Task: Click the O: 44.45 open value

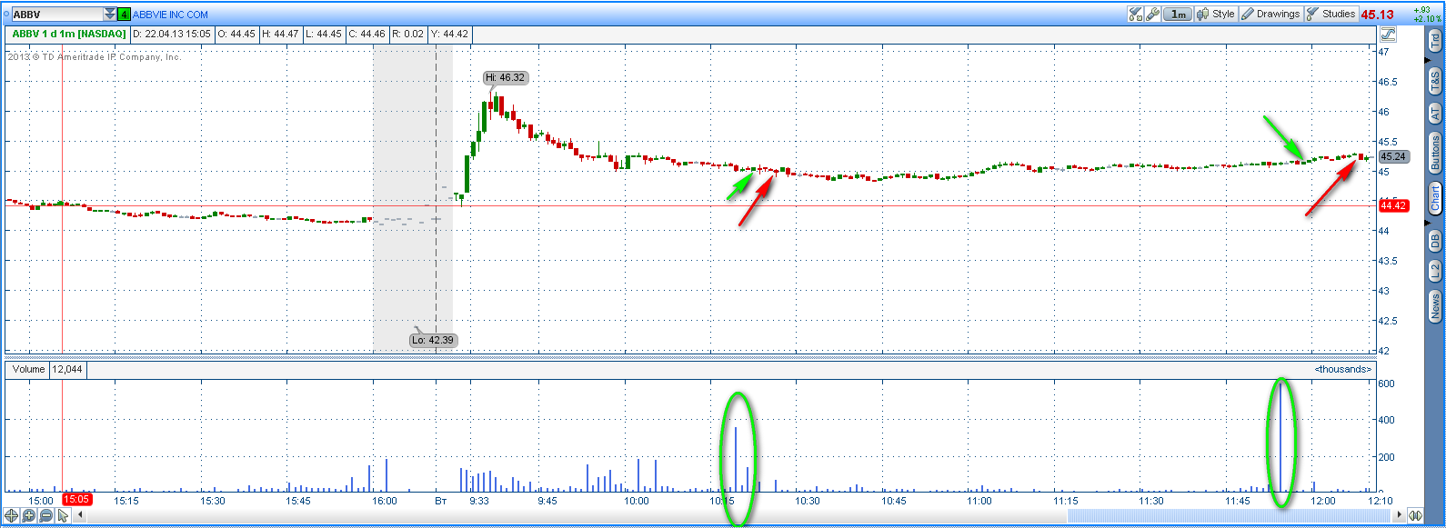Action: 236,35
